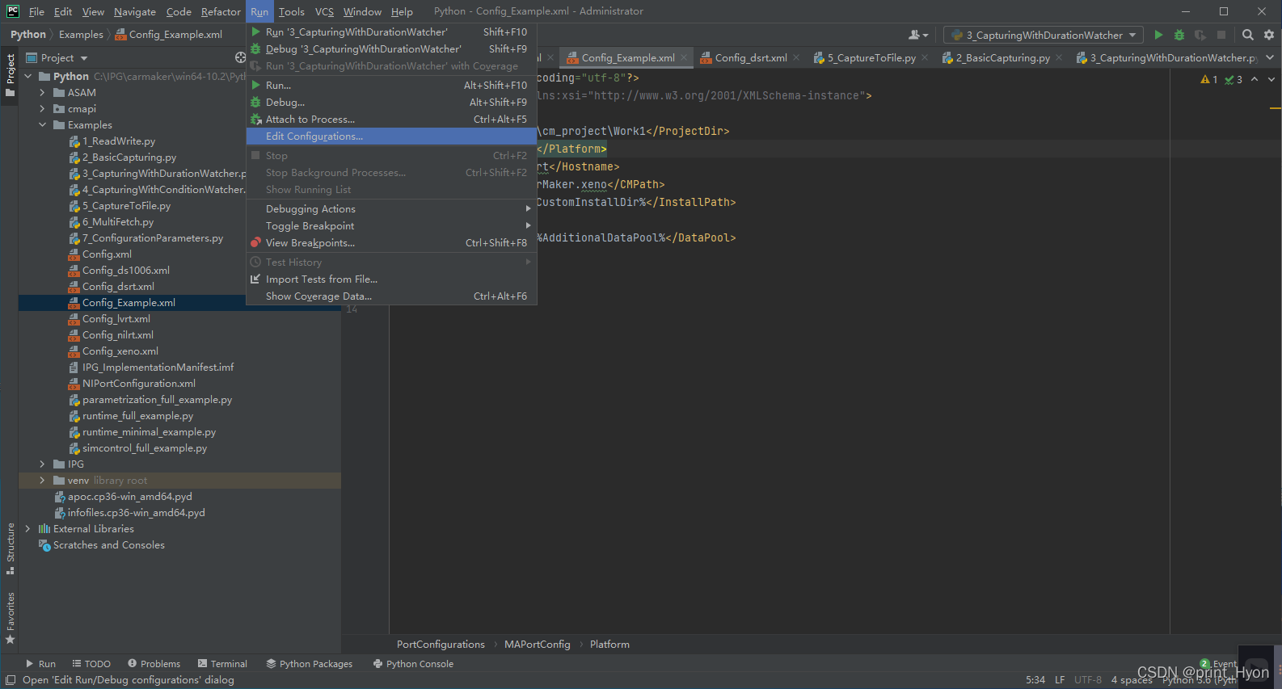Select NIPortConfiguration.xml file
This screenshot has height=689, width=1282.
coord(139,384)
